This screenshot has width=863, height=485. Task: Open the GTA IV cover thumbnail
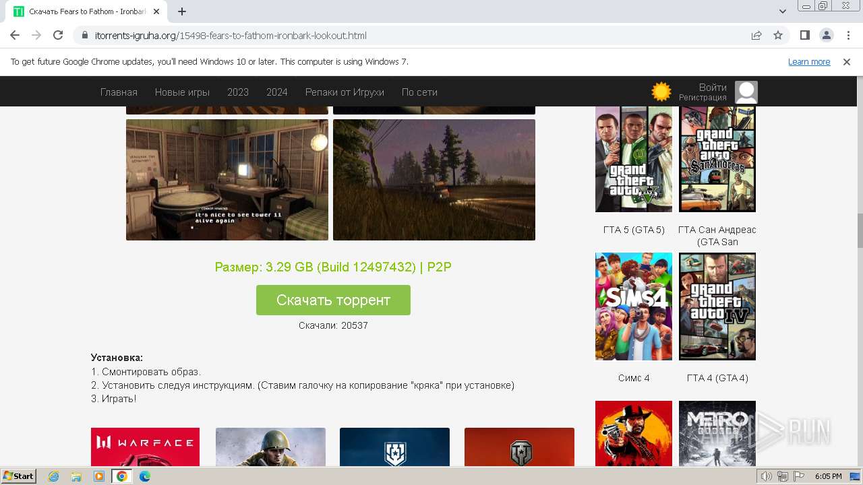pos(717,306)
